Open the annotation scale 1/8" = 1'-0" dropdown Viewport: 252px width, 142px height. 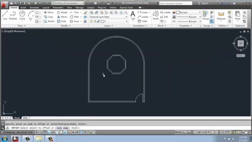click(202, 133)
